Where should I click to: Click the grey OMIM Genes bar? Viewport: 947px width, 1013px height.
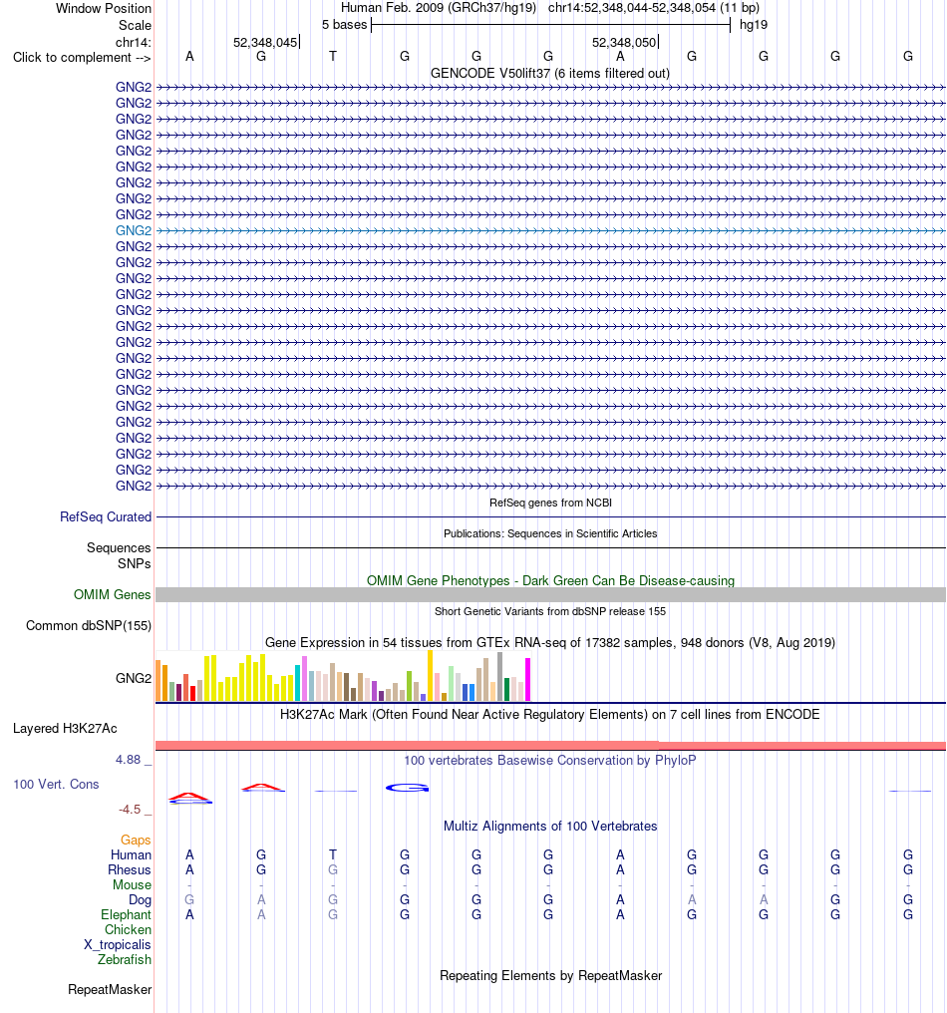point(551,594)
